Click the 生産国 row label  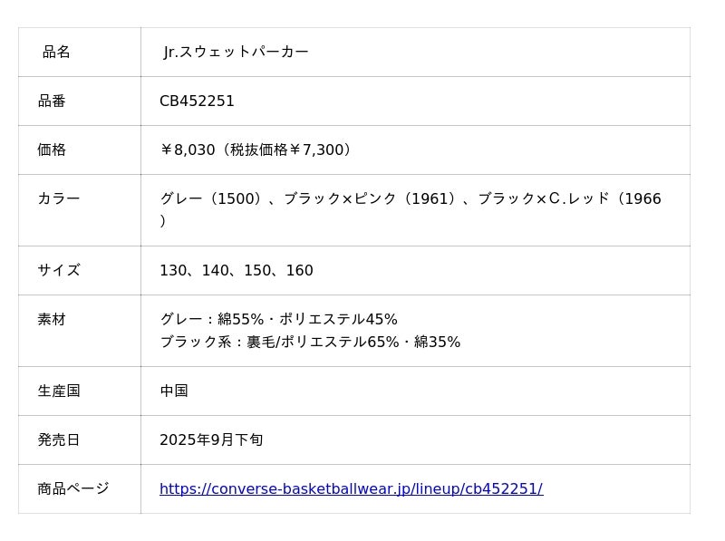coord(59,391)
